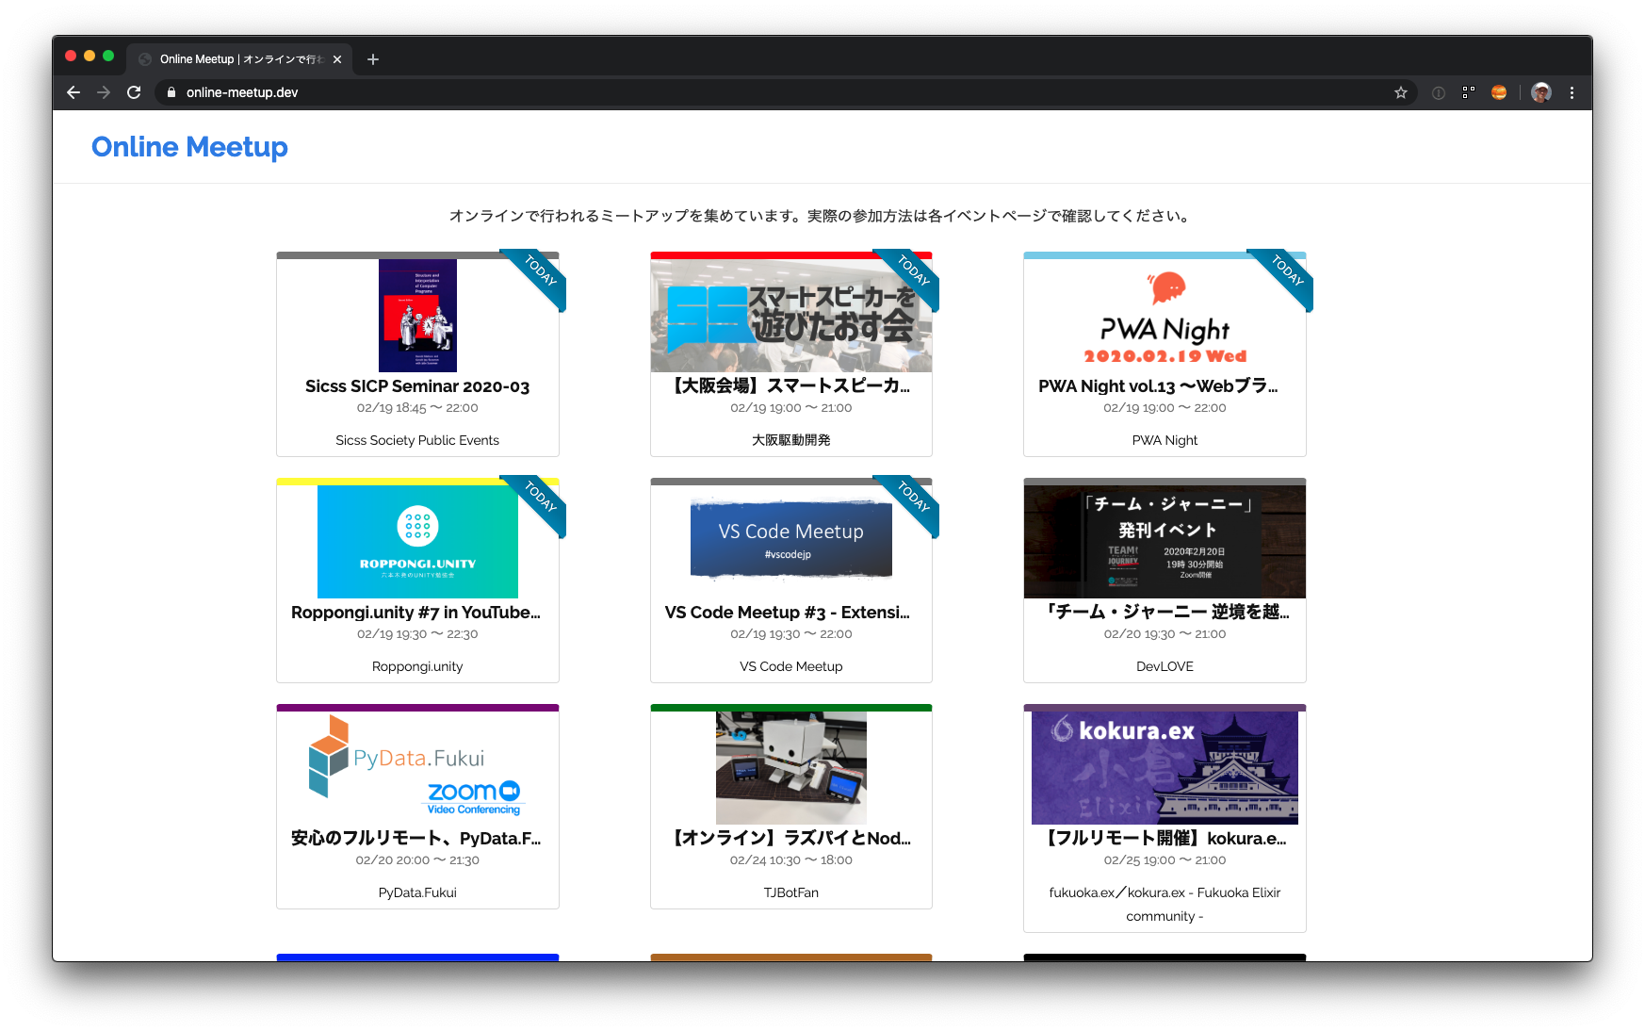This screenshot has height=1031, width=1645.
Task: Click Sicss Society Public Events group name
Action: (x=417, y=440)
